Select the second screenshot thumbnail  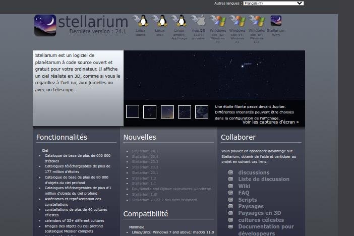point(150,112)
